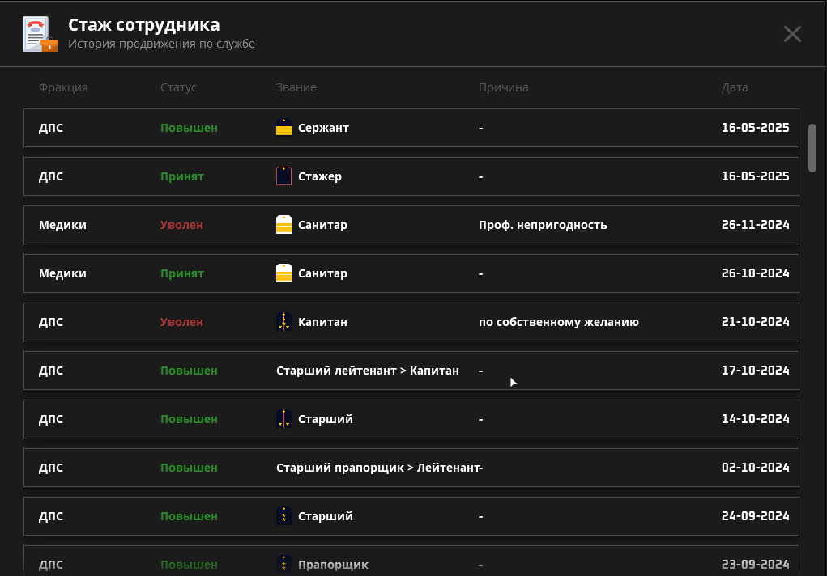This screenshot has height=576, width=827.
Task: Click the Сержант rank insignia icon
Action: click(x=283, y=128)
